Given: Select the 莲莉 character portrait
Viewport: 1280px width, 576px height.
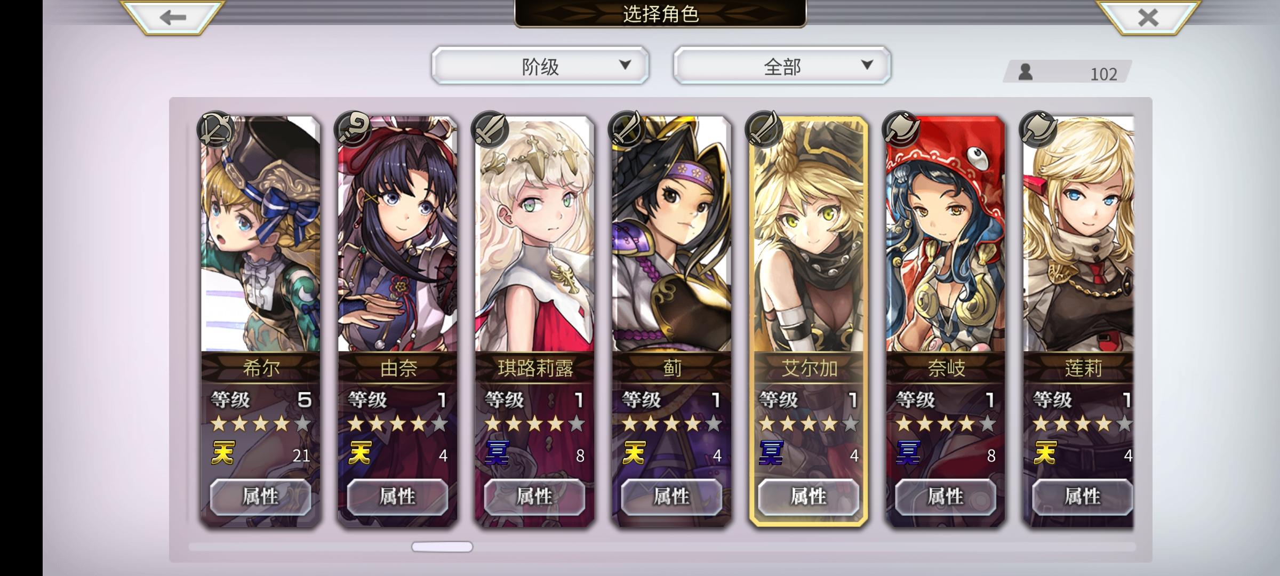Looking at the screenshot, I should (1078, 235).
